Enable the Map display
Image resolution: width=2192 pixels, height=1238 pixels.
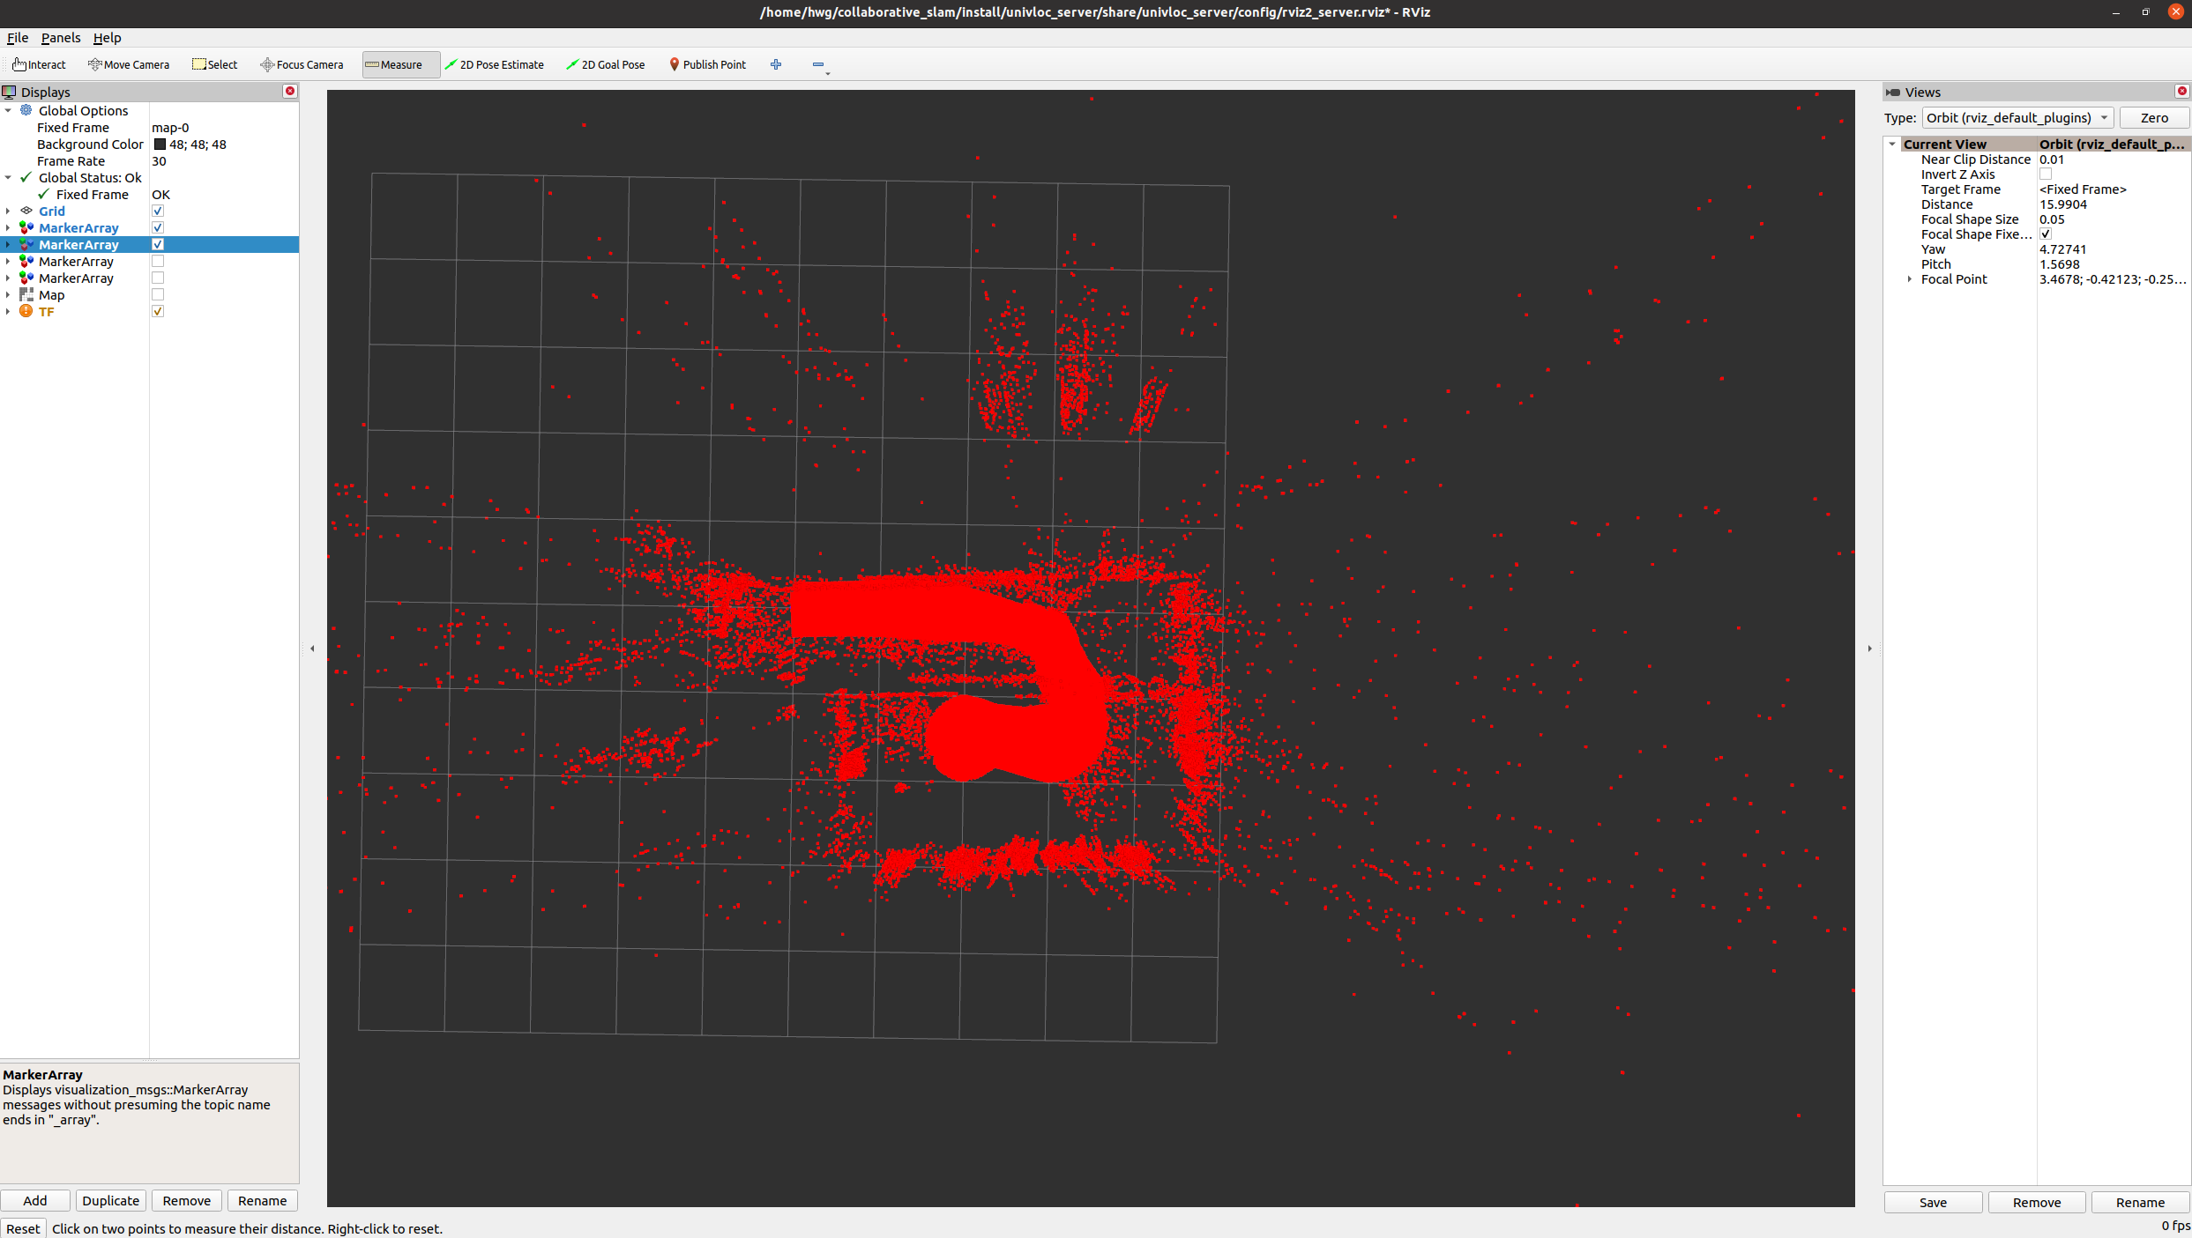pos(158,294)
